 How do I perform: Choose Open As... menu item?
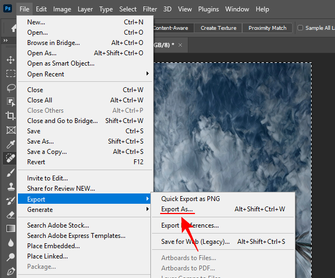[x=85, y=53]
